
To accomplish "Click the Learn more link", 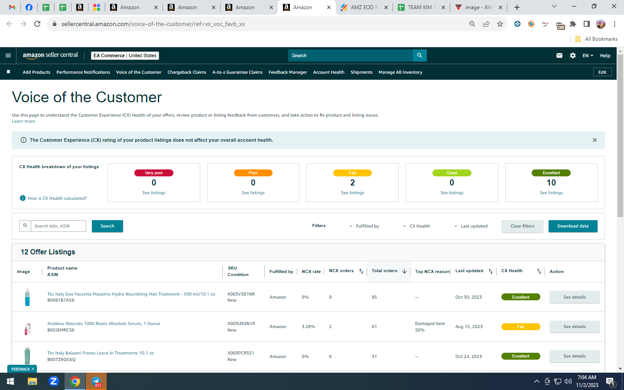I will [x=23, y=121].
